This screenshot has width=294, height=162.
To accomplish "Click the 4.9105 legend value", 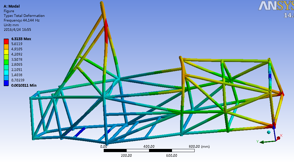I will pos(17,49).
